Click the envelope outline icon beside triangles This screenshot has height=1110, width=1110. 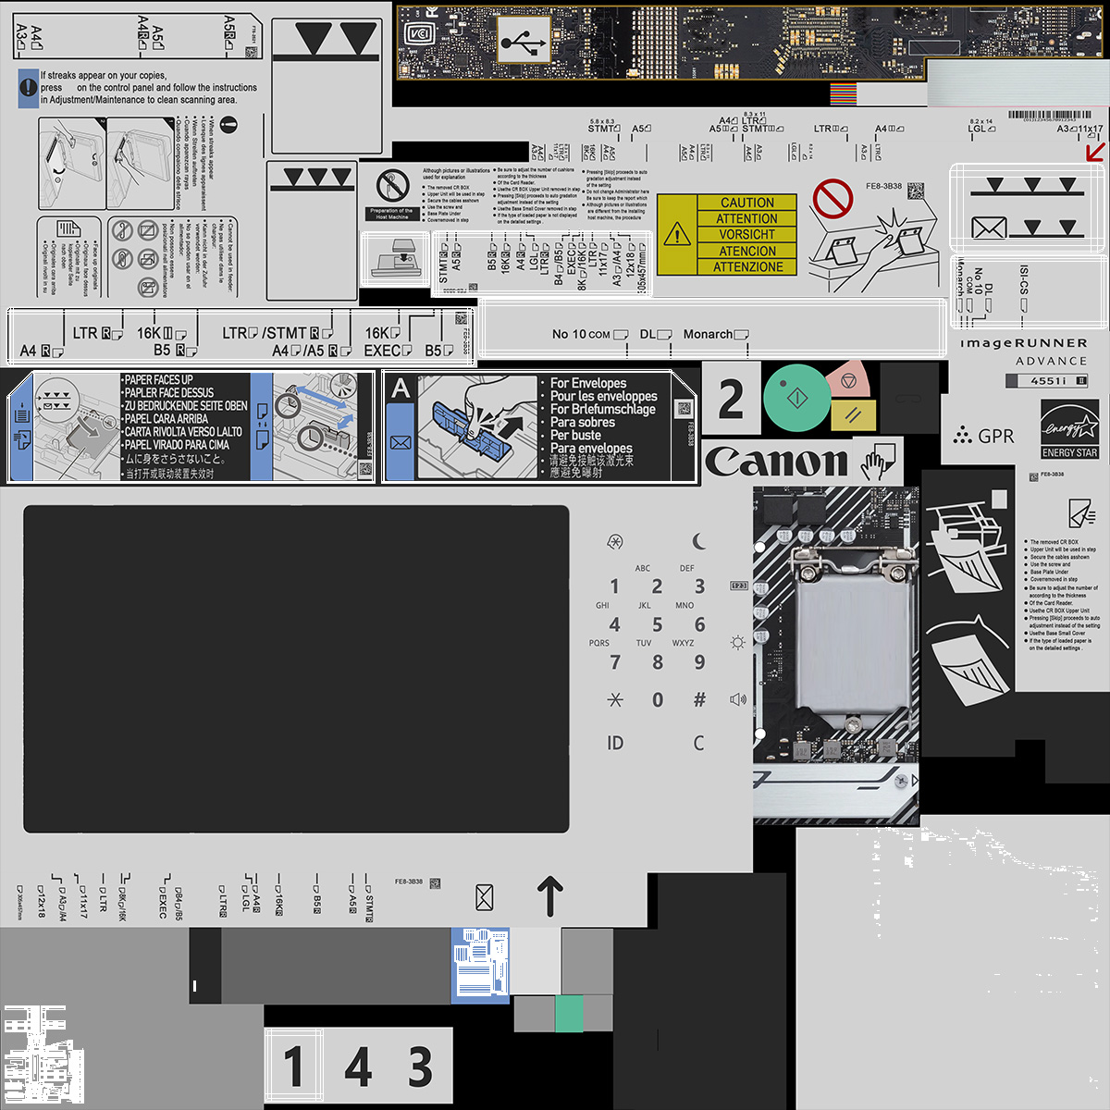pos(989,227)
